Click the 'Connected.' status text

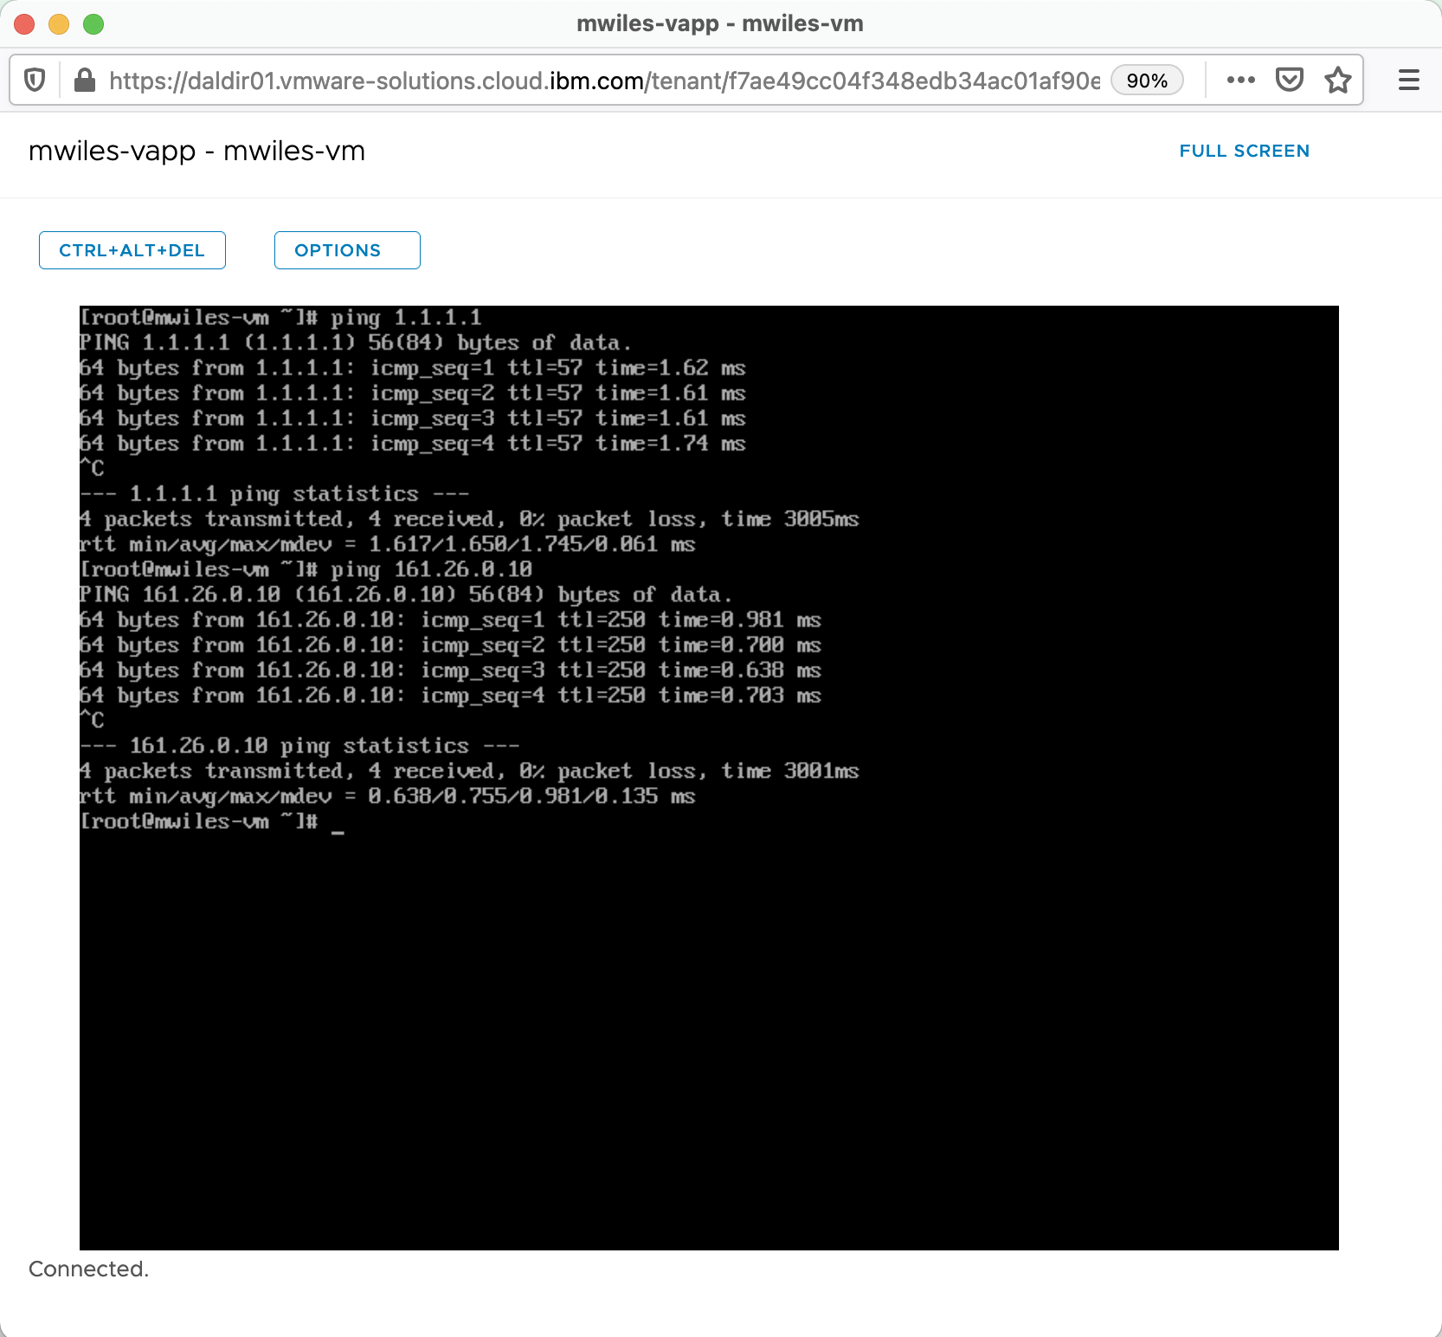pos(89,1269)
